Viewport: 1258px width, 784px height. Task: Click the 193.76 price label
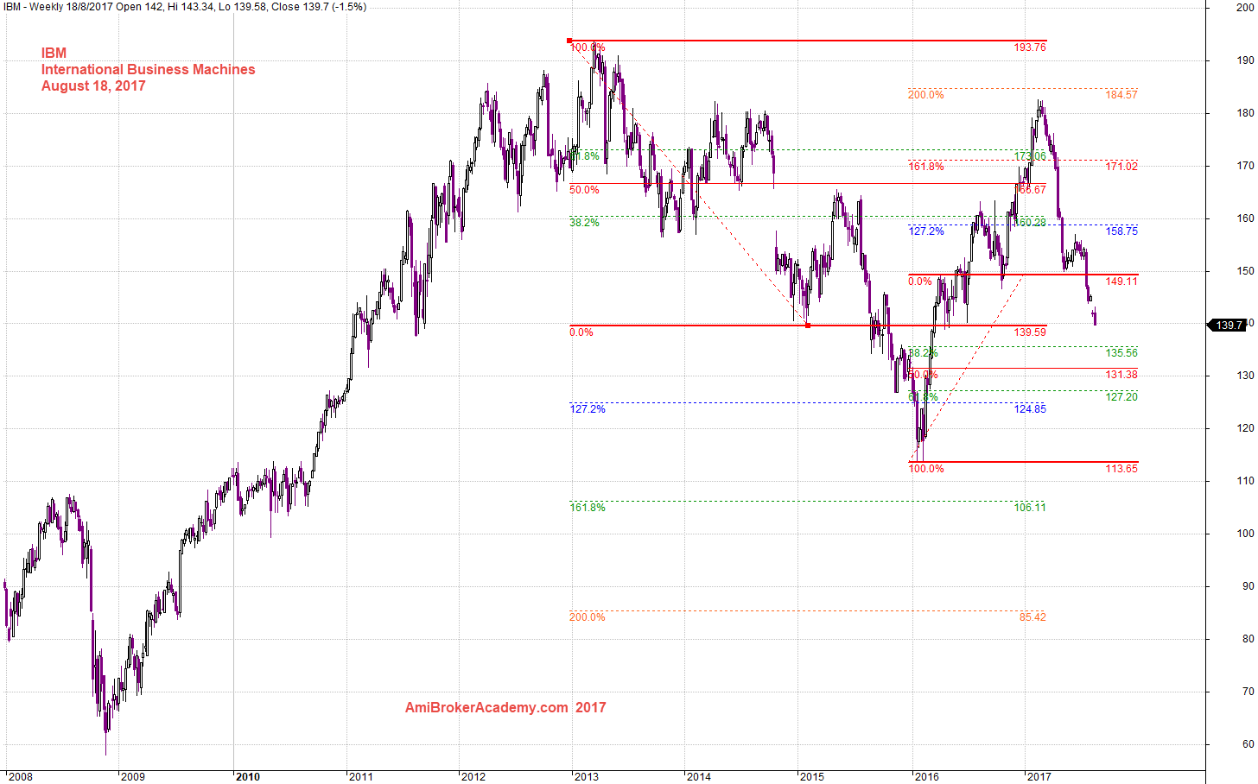tap(1030, 47)
